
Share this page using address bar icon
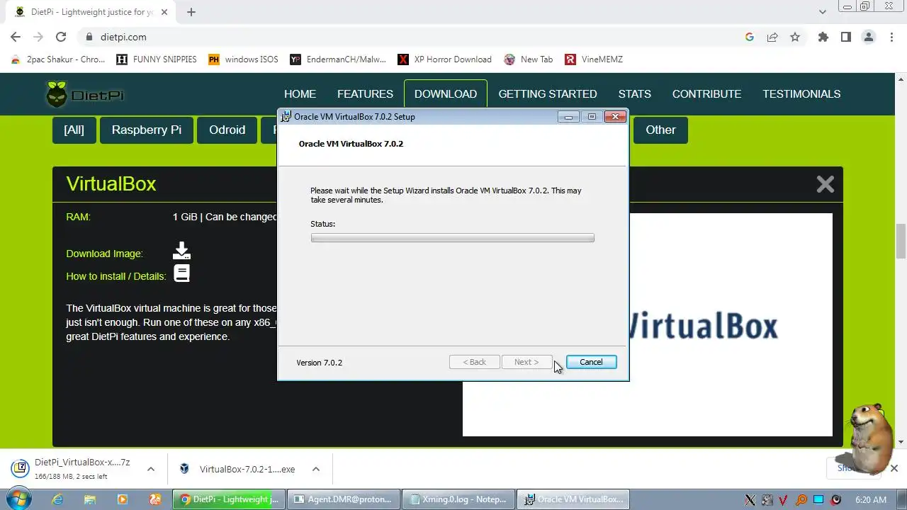(772, 37)
